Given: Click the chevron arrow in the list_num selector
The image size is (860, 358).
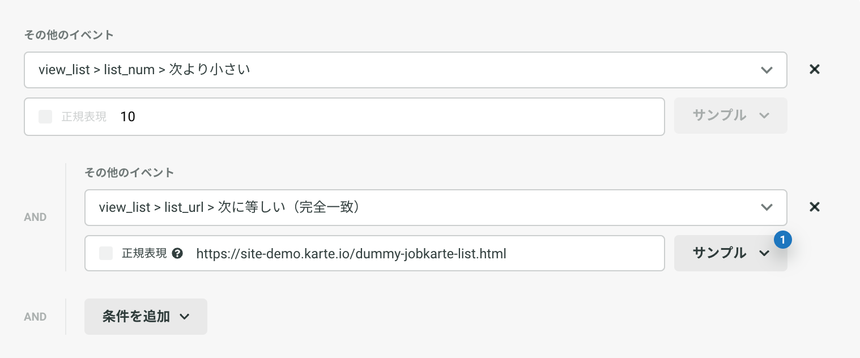Looking at the screenshot, I should pyautogui.click(x=767, y=70).
